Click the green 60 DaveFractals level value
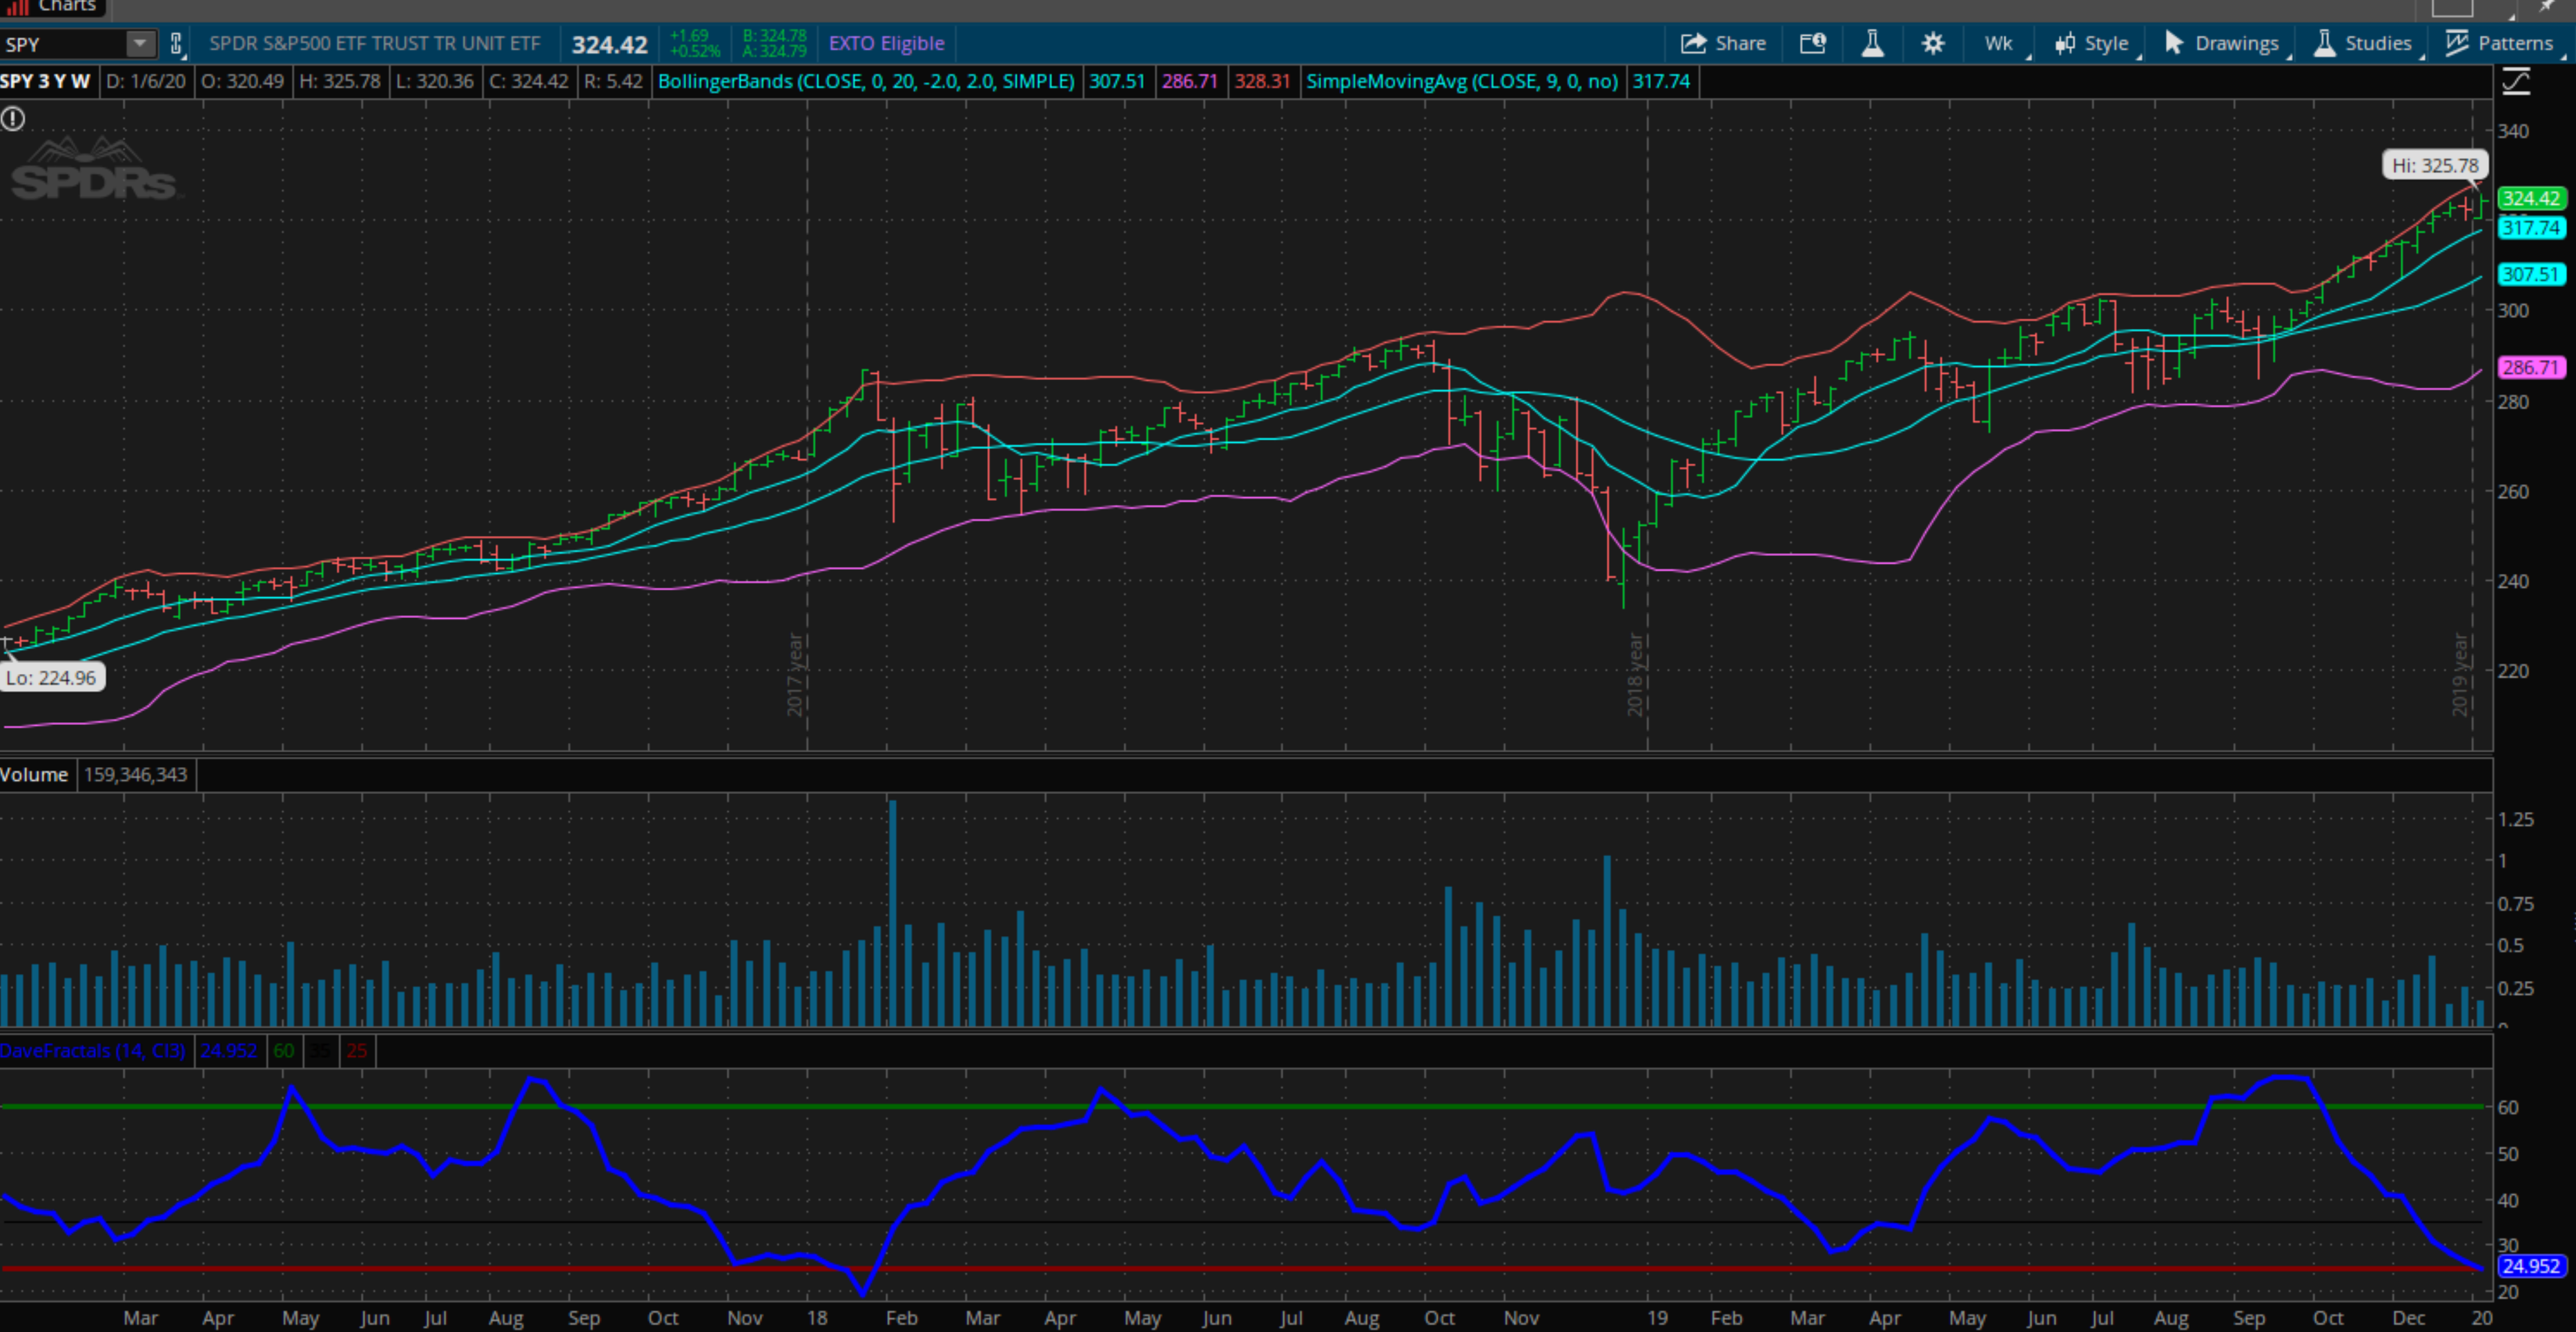The image size is (2576, 1332). click(284, 1050)
